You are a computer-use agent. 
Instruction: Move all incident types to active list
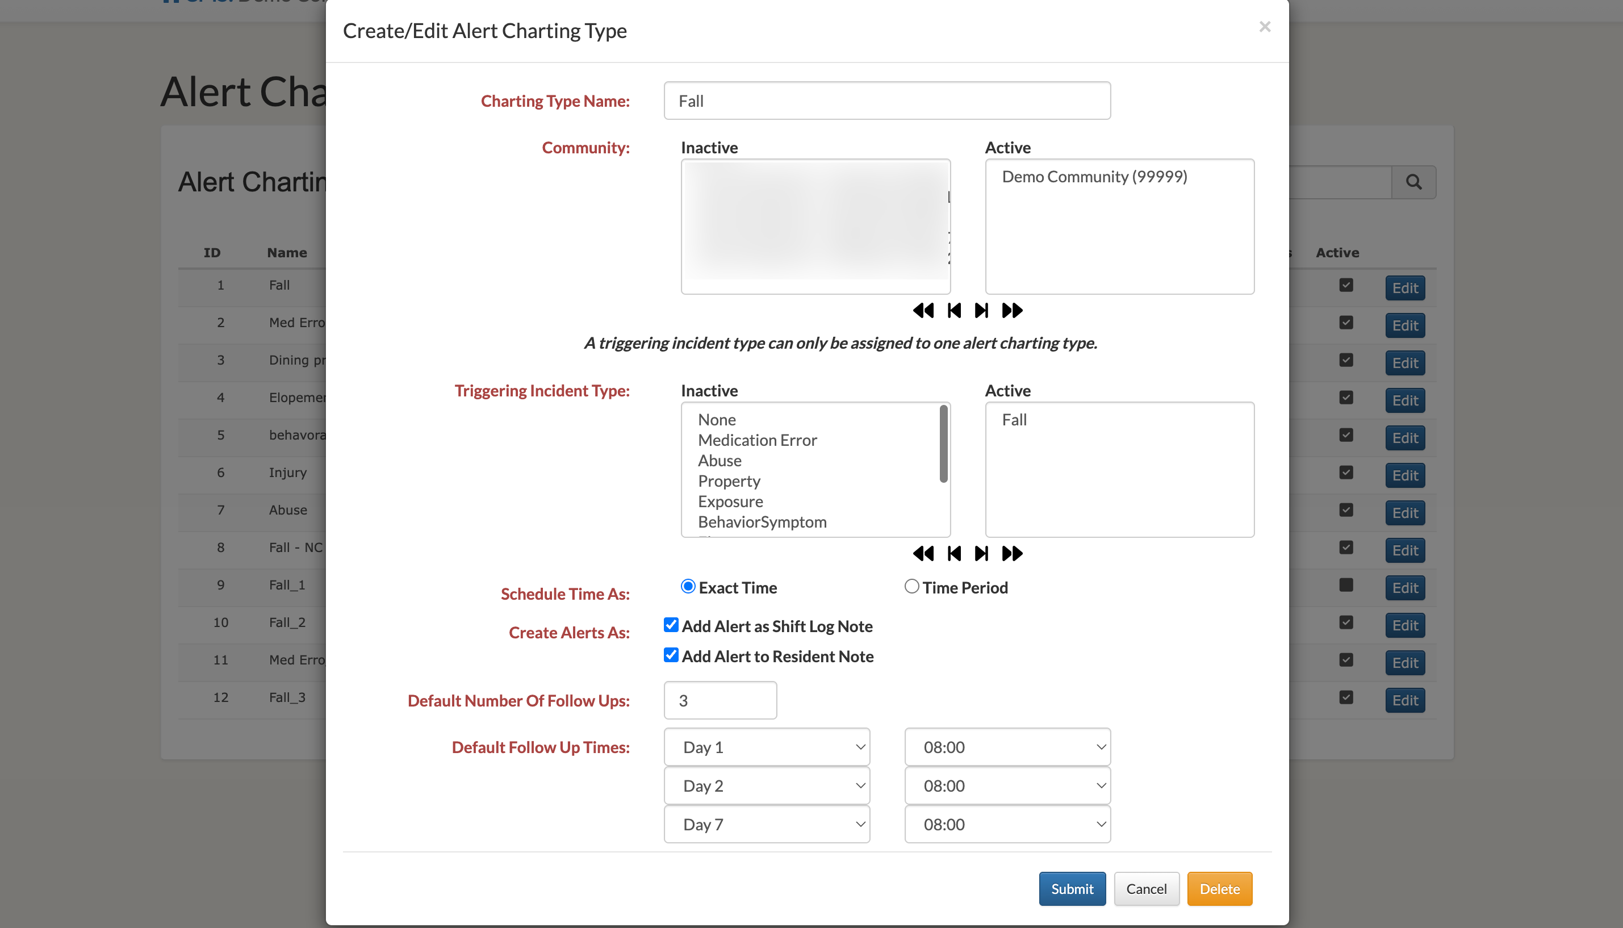tap(1012, 553)
